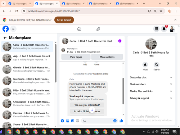Dismiss the default browser banner

click(x=175, y=20)
